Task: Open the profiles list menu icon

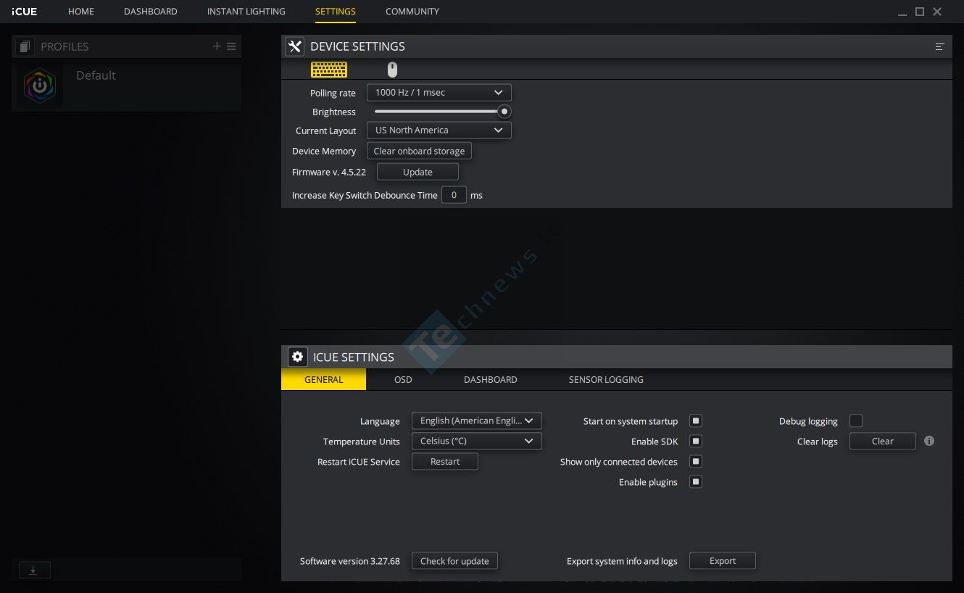Action: tap(231, 46)
